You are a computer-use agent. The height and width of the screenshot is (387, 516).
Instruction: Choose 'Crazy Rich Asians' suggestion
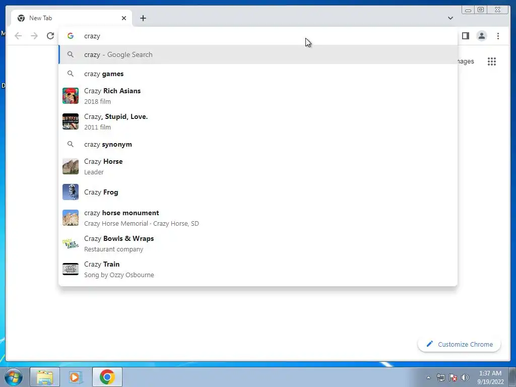[258, 96]
